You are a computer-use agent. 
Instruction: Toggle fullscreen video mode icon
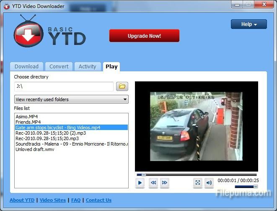(198, 182)
